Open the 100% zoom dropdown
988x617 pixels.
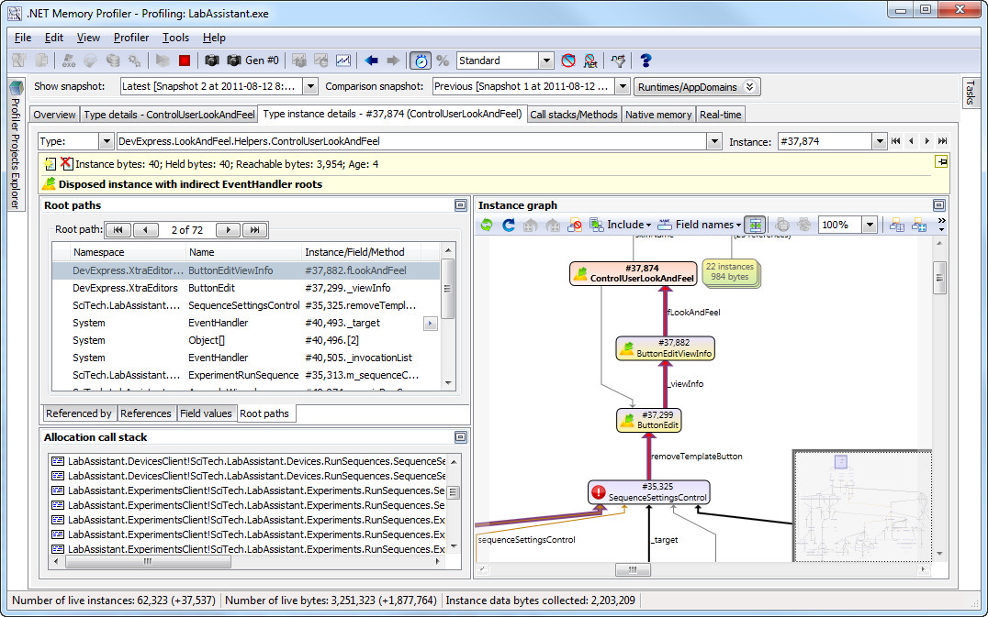coord(870,225)
